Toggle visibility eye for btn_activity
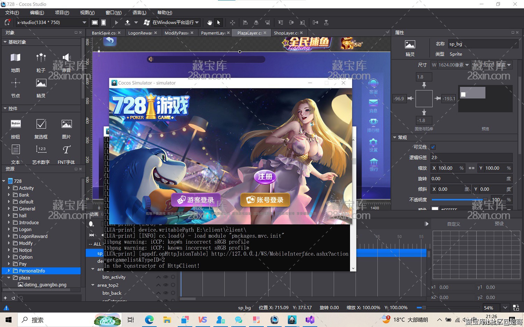524x327 pixels. click(x=166, y=277)
